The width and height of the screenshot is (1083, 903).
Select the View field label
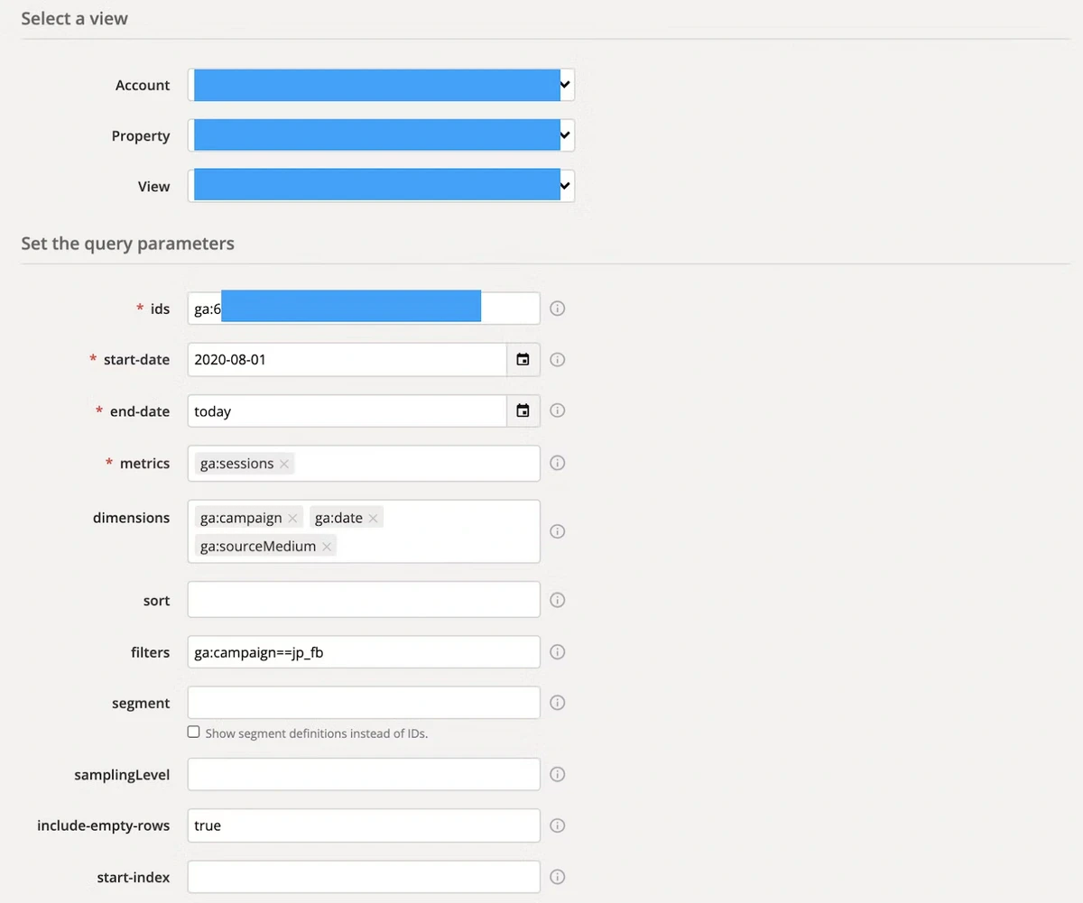click(153, 186)
